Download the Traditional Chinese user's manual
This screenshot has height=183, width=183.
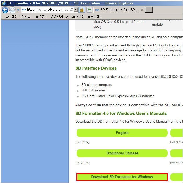[122, 153]
